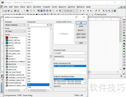The width and height of the screenshot is (126, 97).
Task: Click the Zoom fit to page icon
Action: point(112,11)
